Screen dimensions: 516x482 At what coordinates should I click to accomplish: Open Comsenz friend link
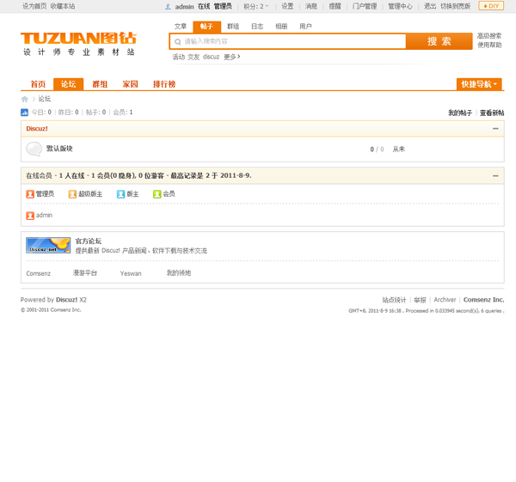tap(38, 273)
